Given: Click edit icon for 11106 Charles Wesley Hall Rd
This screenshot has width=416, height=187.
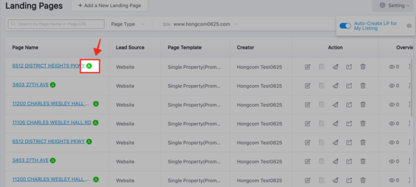Looking at the screenshot, I should click(x=308, y=124).
